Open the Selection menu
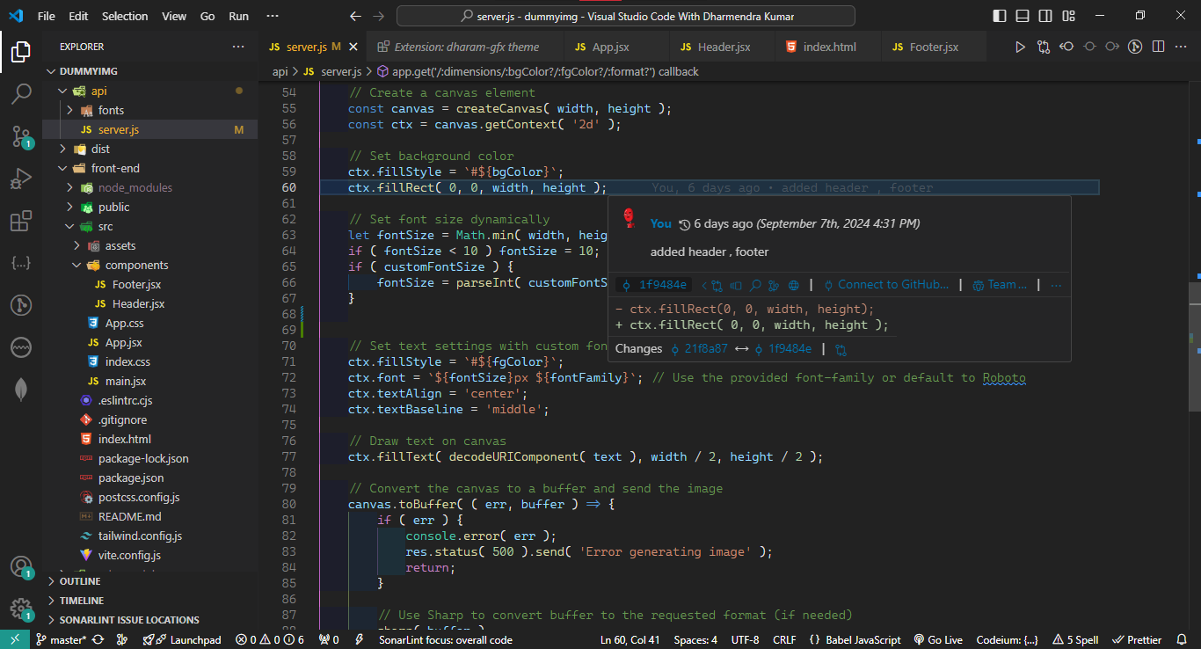Screen dimensions: 1201x649 tap(125, 16)
